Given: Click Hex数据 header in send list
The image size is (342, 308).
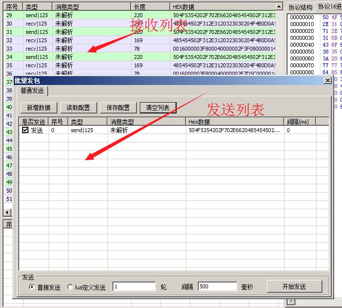Looking at the screenshot, I should point(235,122).
